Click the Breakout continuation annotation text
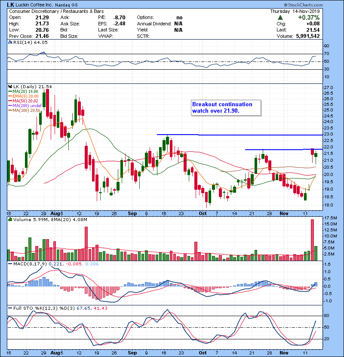Viewport: 344px width, 357px height. pyautogui.click(x=222, y=108)
